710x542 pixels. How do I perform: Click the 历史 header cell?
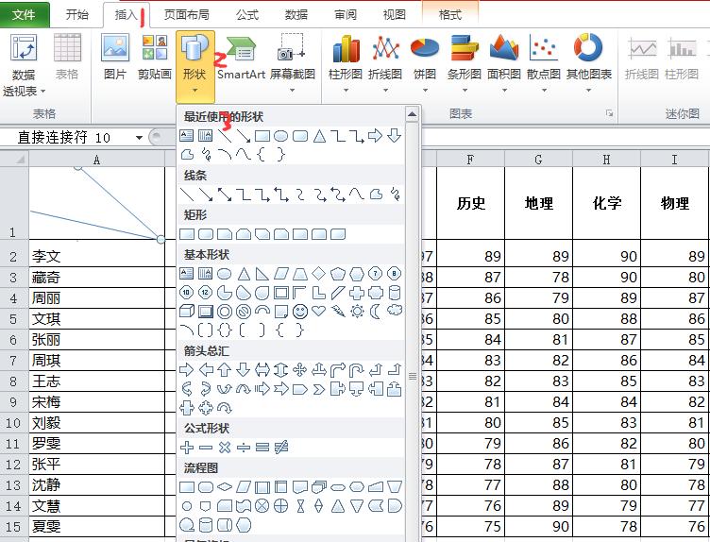(x=470, y=203)
